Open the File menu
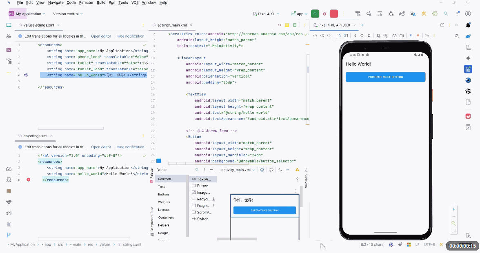 click(x=20, y=2)
